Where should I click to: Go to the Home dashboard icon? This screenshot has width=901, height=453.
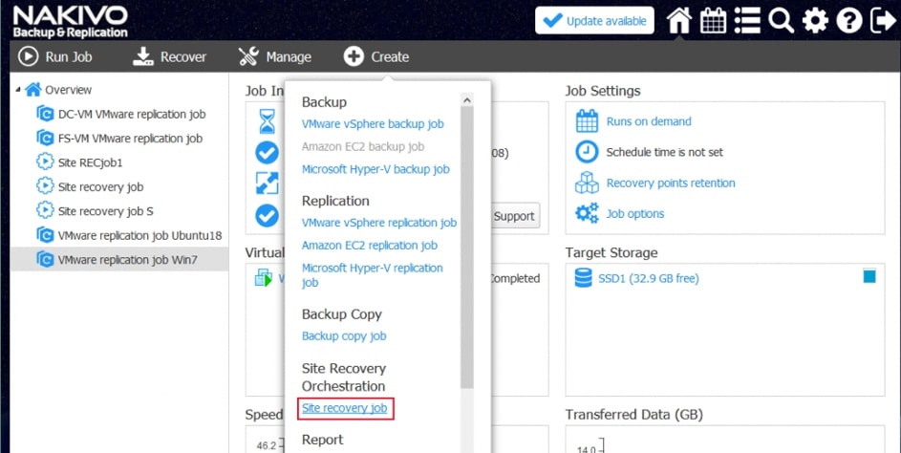pos(679,20)
